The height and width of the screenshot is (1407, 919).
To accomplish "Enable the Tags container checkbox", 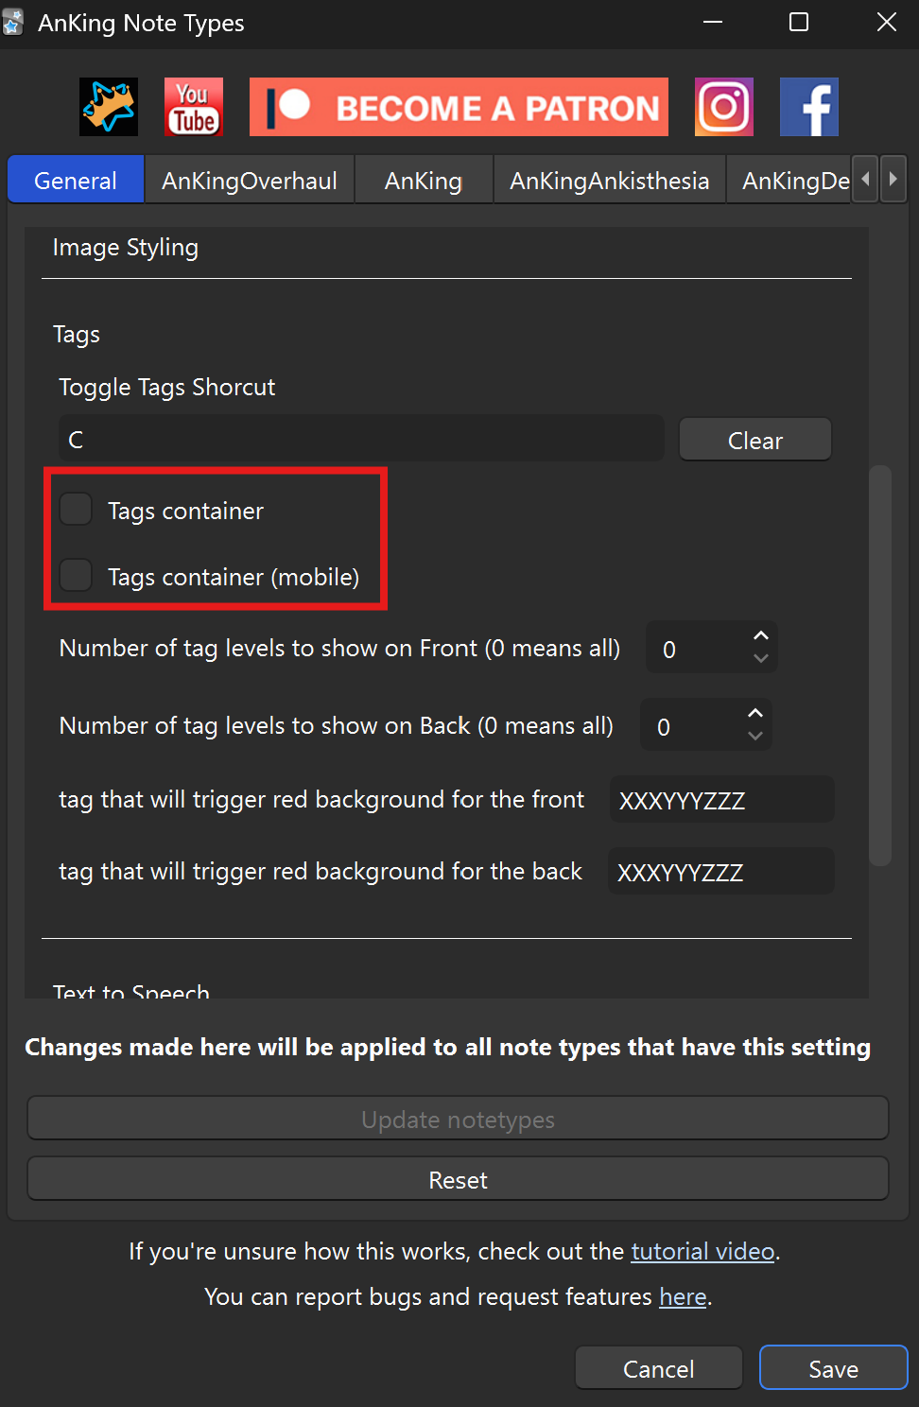I will coord(76,510).
